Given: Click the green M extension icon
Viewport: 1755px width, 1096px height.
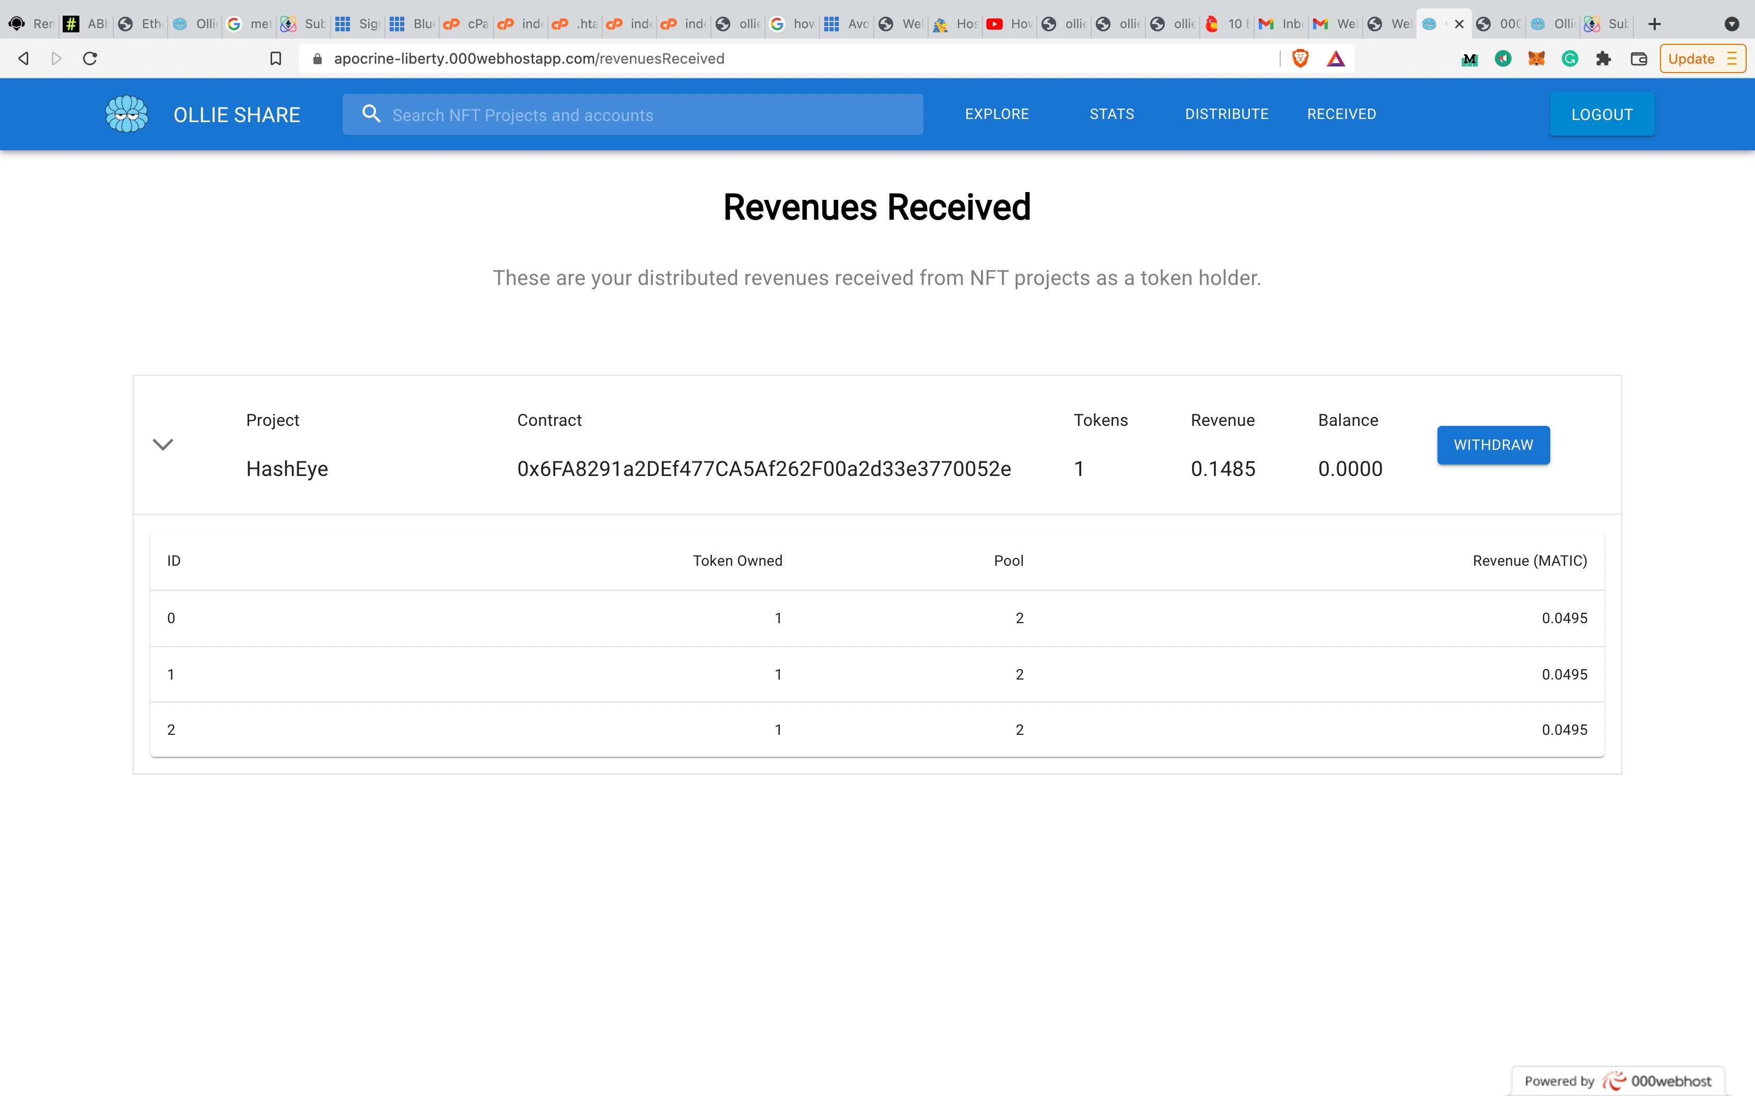Looking at the screenshot, I should (x=1469, y=58).
